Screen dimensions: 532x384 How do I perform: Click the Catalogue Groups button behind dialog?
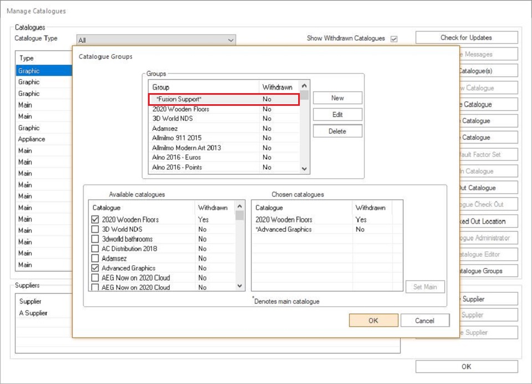[x=489, y=271]
